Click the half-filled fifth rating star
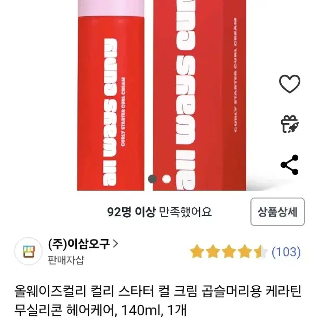319x319 pixels. click(x=261, y=252)
